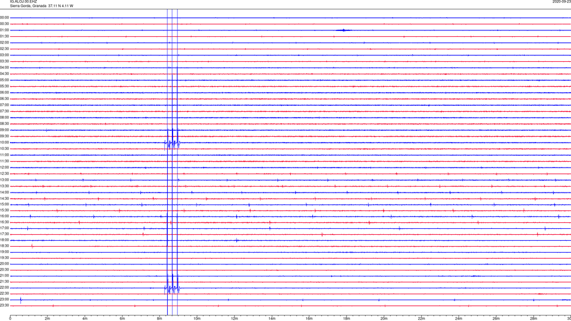Select the 18:00 trace time label
The height and width of the screenshot is (321, 571).
tap(5, 240)
